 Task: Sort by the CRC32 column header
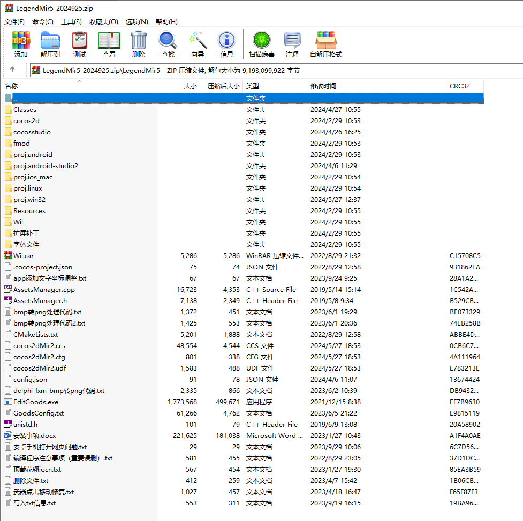465,86
